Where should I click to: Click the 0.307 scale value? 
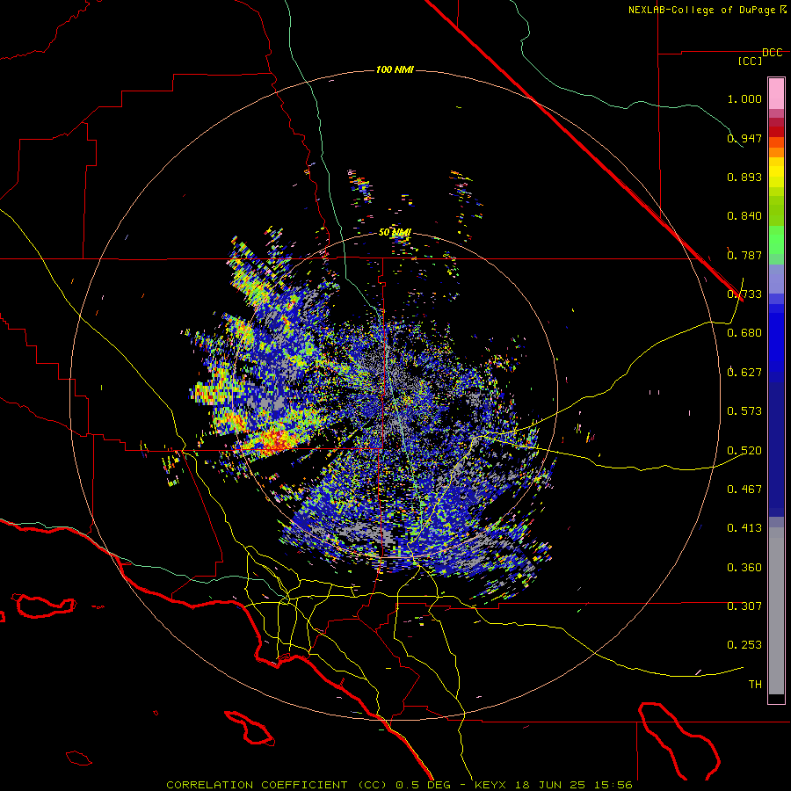pyautogui.click(x=744, y=606)
